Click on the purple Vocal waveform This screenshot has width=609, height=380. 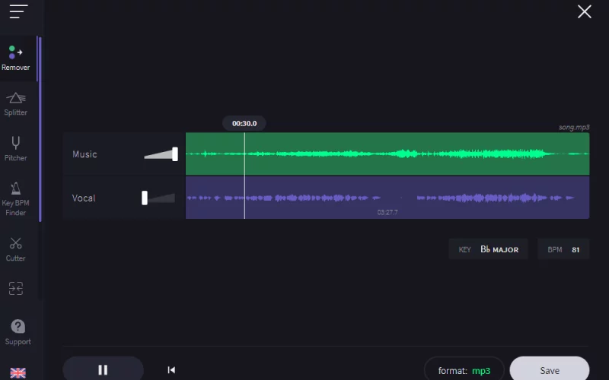pyautogui.click(x=387, y=198)
